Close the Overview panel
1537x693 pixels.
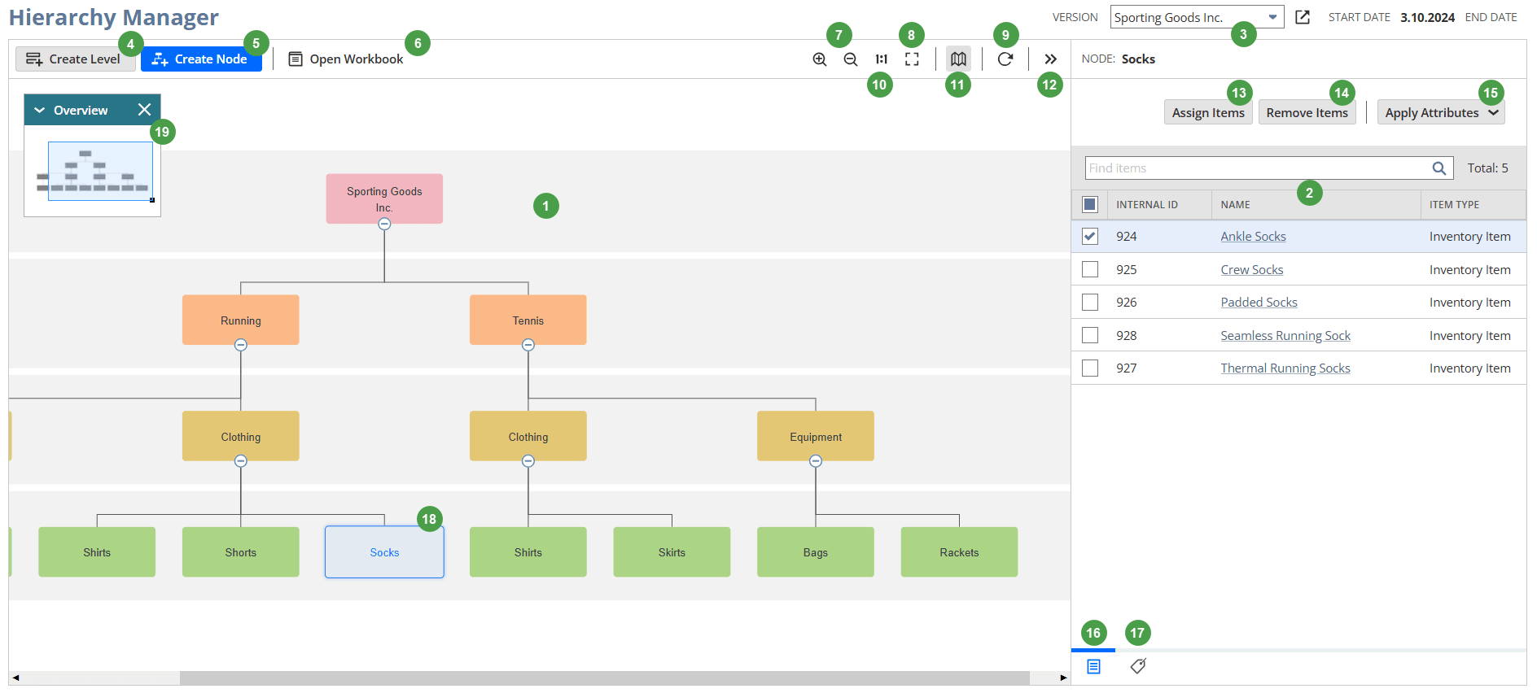144,110
